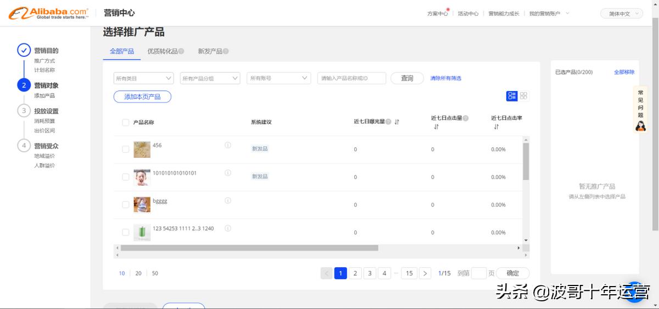Check the box for 123 54253 product
The image size is (659, 309).
coord(125,232)
